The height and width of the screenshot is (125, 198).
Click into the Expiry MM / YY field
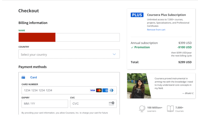(45, 104)
